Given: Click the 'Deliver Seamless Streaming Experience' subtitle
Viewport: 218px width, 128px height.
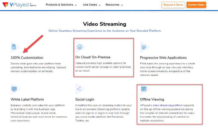Looking at the screenshot, I should point(105,31).
